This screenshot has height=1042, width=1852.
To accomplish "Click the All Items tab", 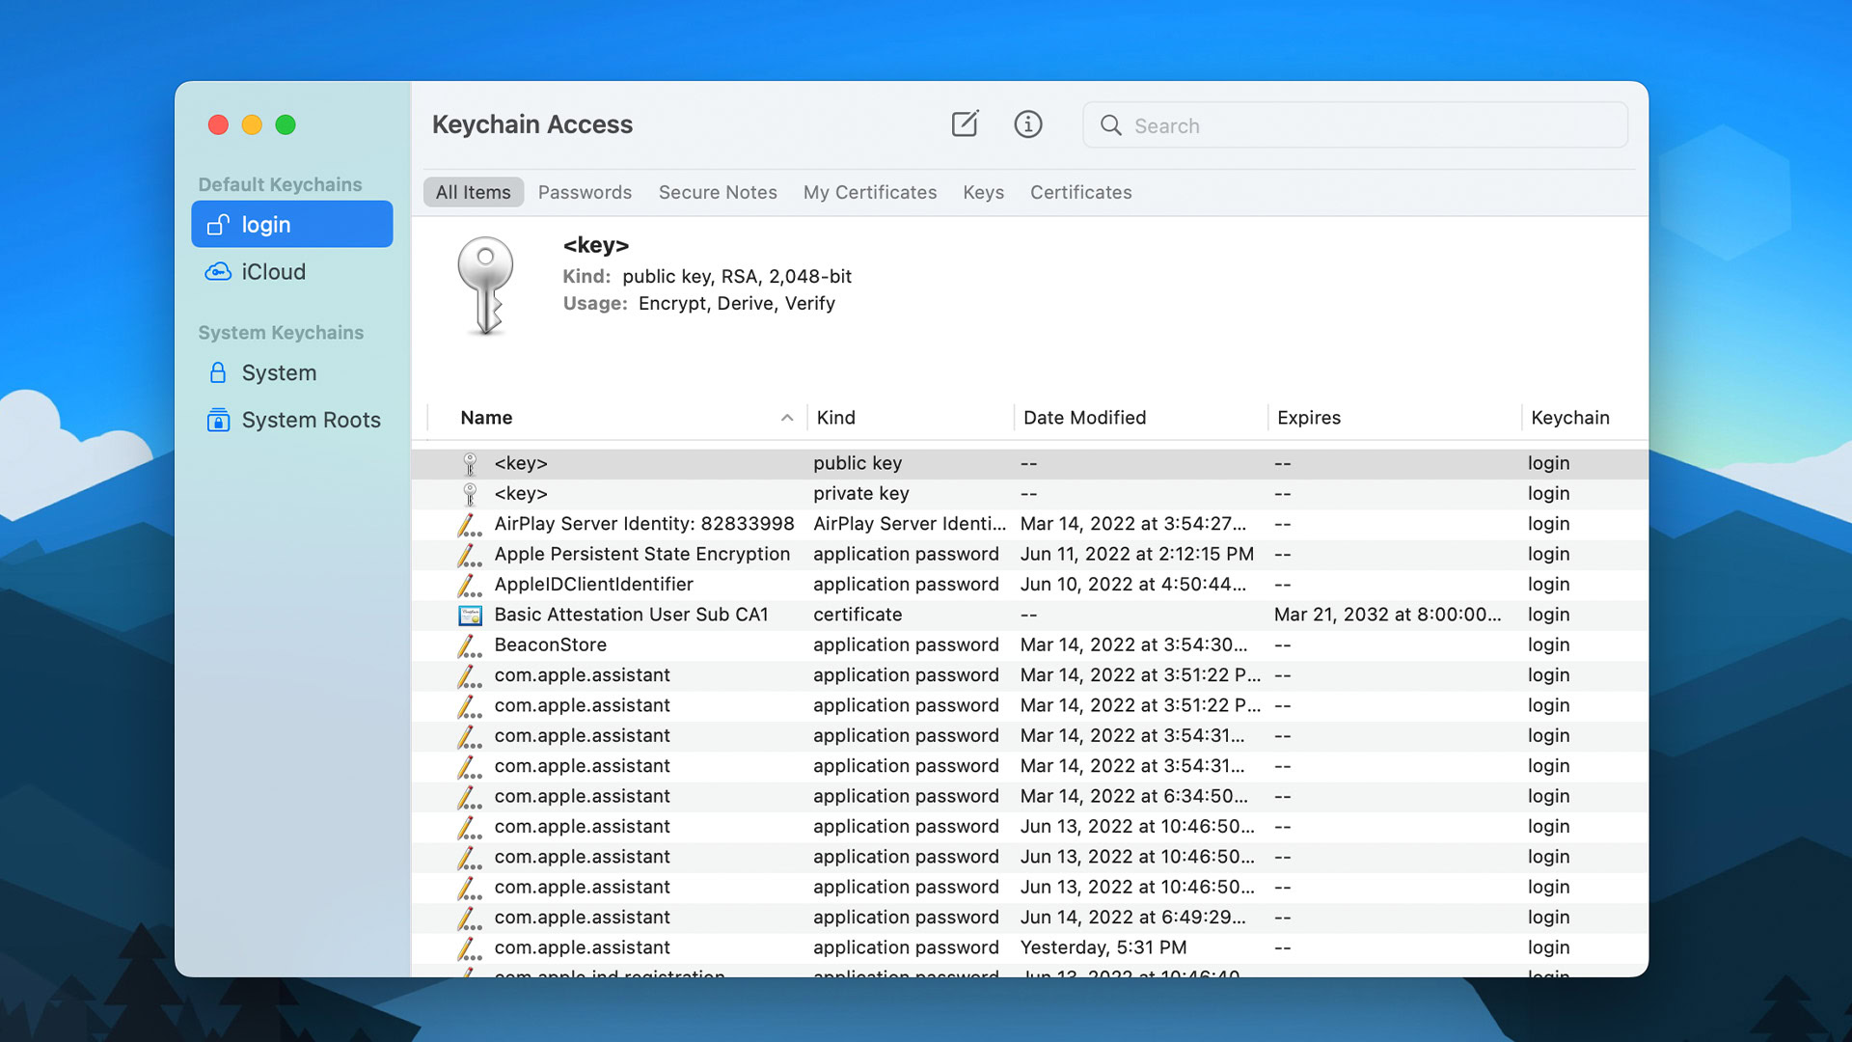I will coord(475,192).
